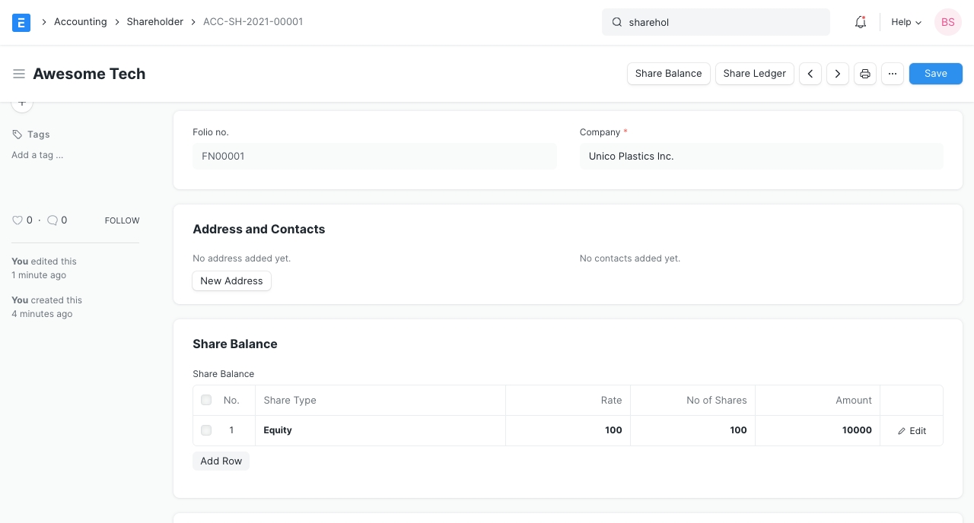
Task: Open the notifications bell
Action: tap(861, 22)
